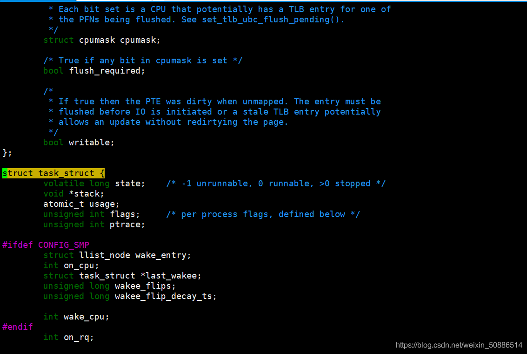Click the 'wakee_flip_decay_ts' variable

(x=164, y=296)
